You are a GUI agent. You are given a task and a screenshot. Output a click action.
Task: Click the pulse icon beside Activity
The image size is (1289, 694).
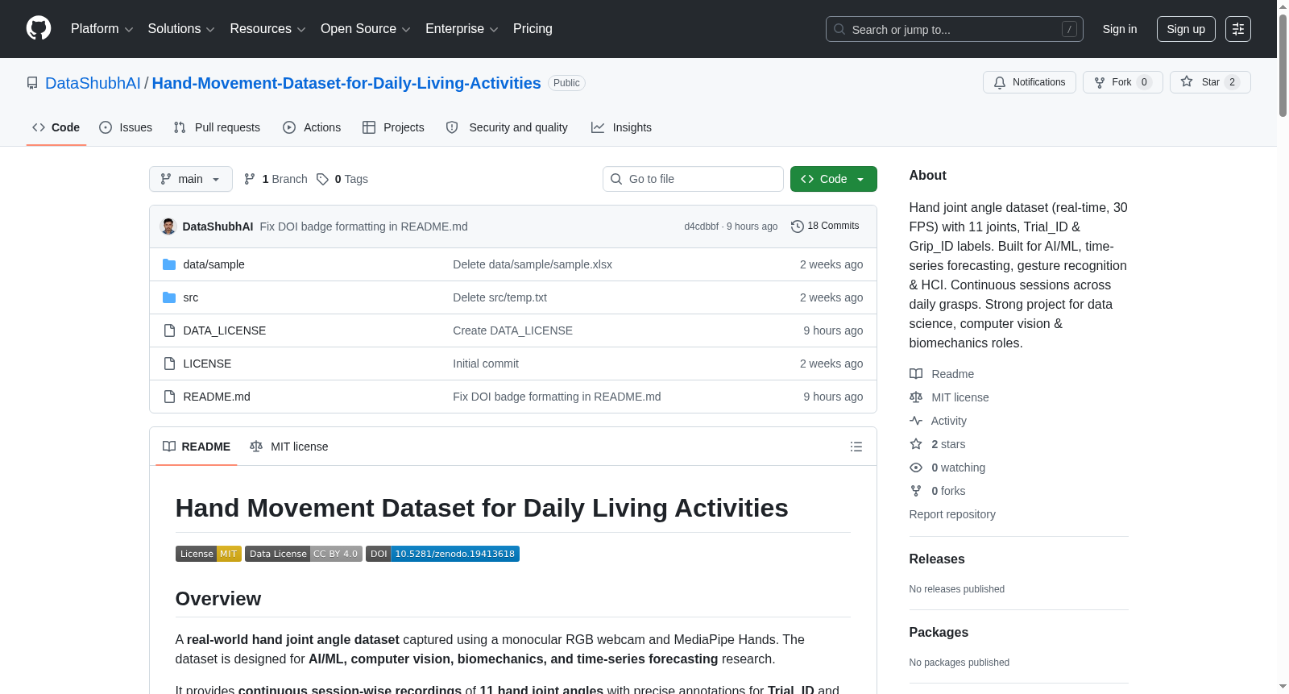916,421
